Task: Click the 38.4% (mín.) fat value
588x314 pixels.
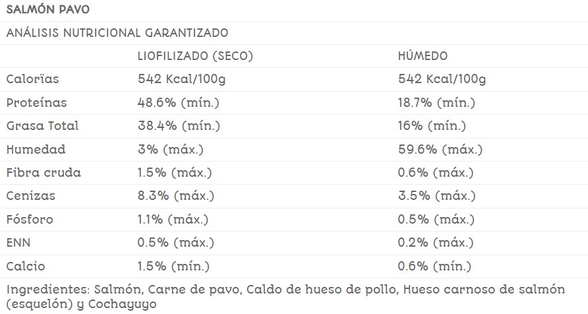Action: [179, 126]
